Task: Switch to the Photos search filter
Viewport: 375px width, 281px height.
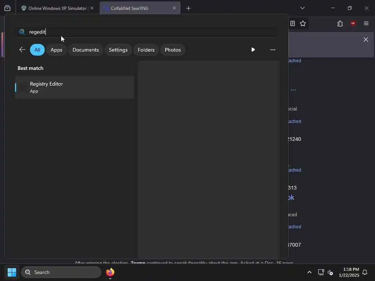Action: click(173, 50)
